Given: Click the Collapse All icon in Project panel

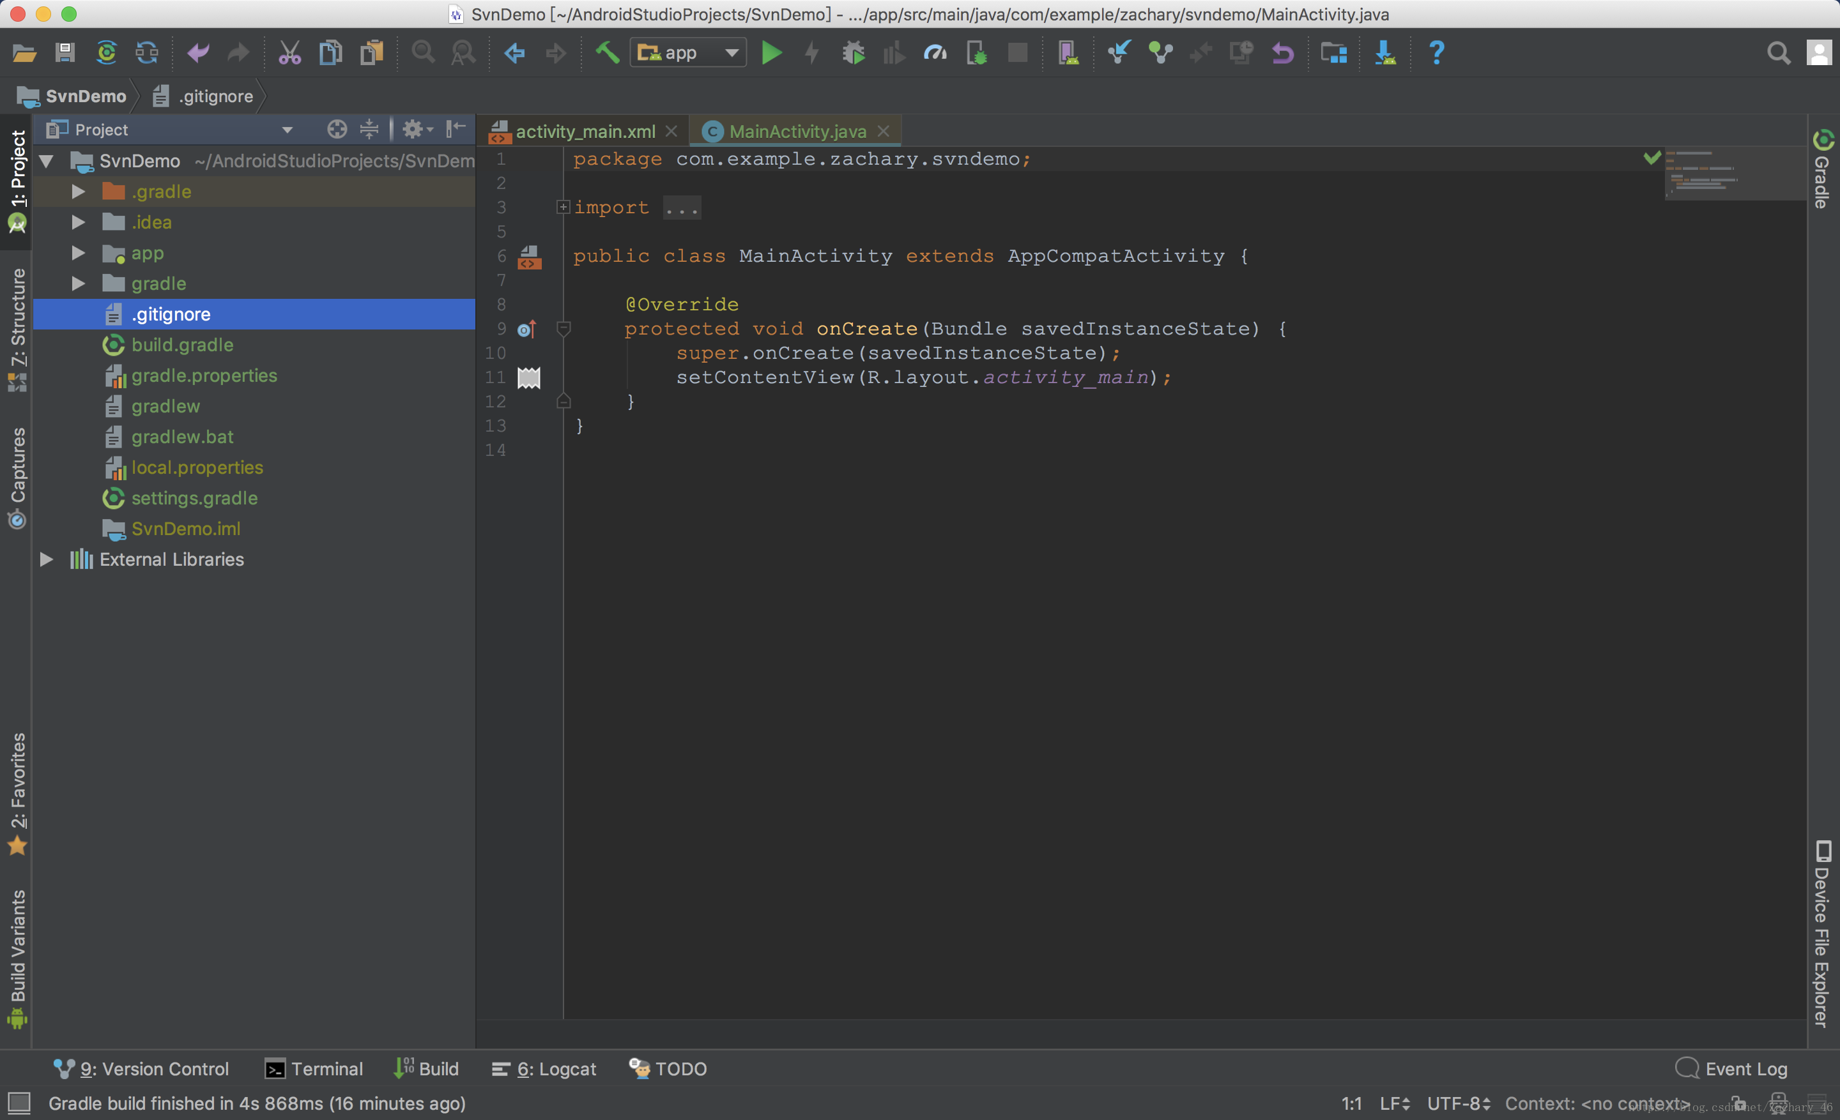Looking at the screenshot, I should (369, 129).
